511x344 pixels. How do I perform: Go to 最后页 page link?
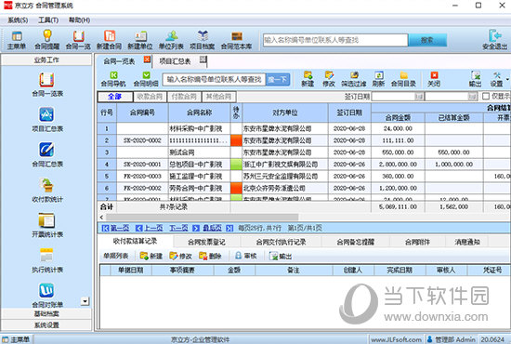[217, 228]
